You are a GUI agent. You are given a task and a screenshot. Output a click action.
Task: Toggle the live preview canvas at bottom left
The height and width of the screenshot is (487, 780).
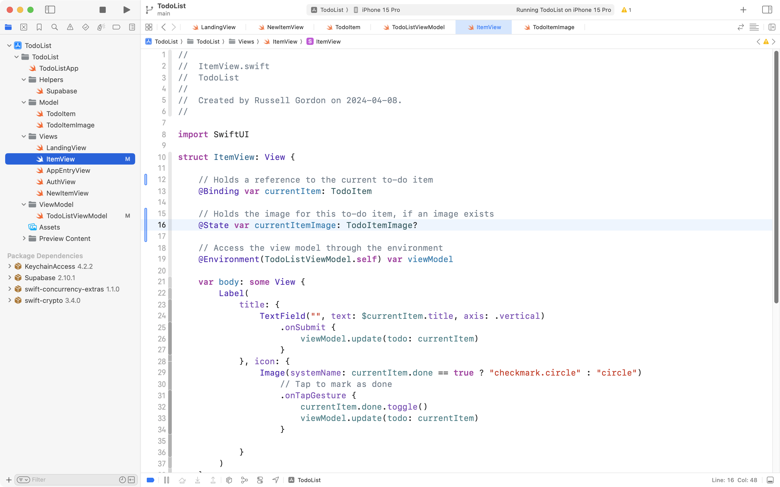[x=150, y=480]
